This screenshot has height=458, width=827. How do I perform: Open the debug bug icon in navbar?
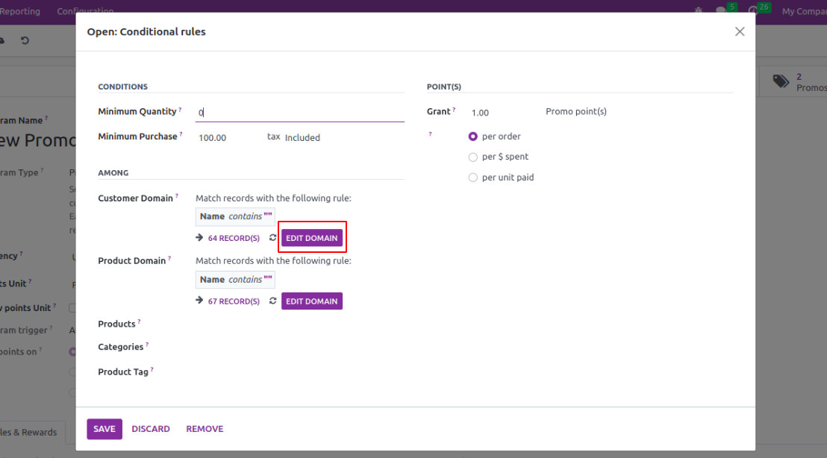699,11
